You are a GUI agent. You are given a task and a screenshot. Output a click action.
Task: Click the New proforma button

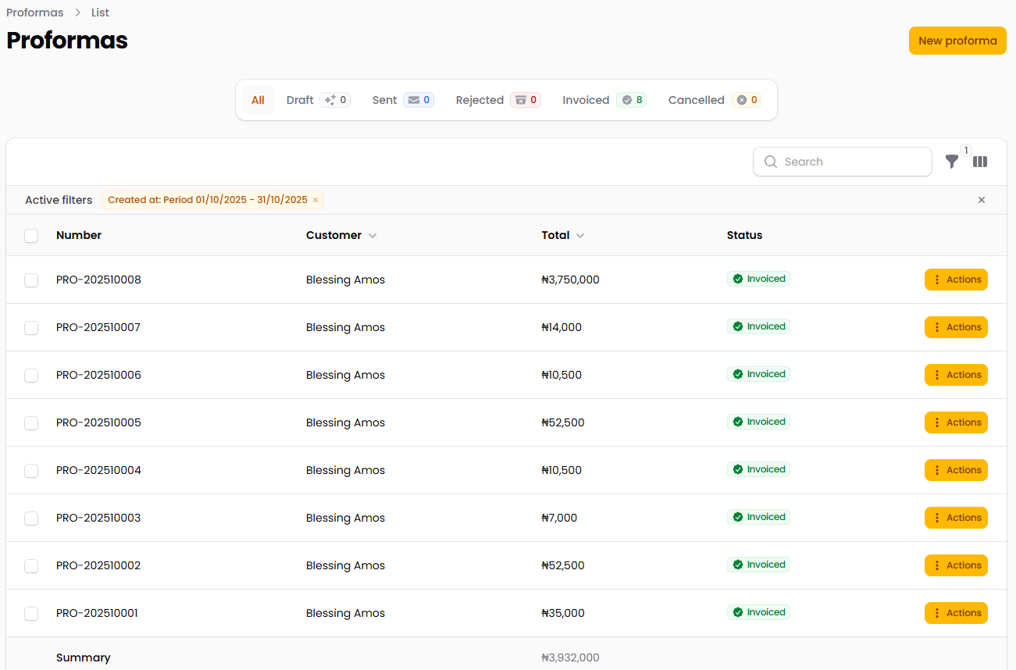tap(957, 41)
